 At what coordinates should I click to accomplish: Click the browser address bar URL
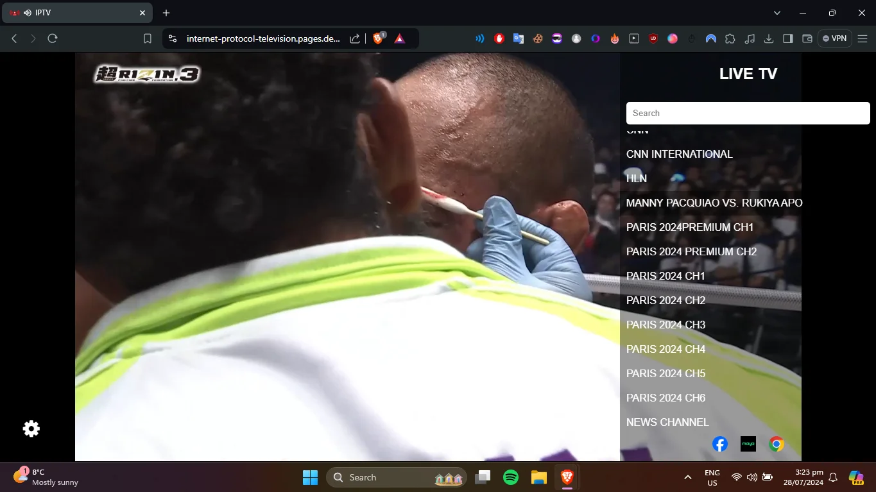point(263,38)
